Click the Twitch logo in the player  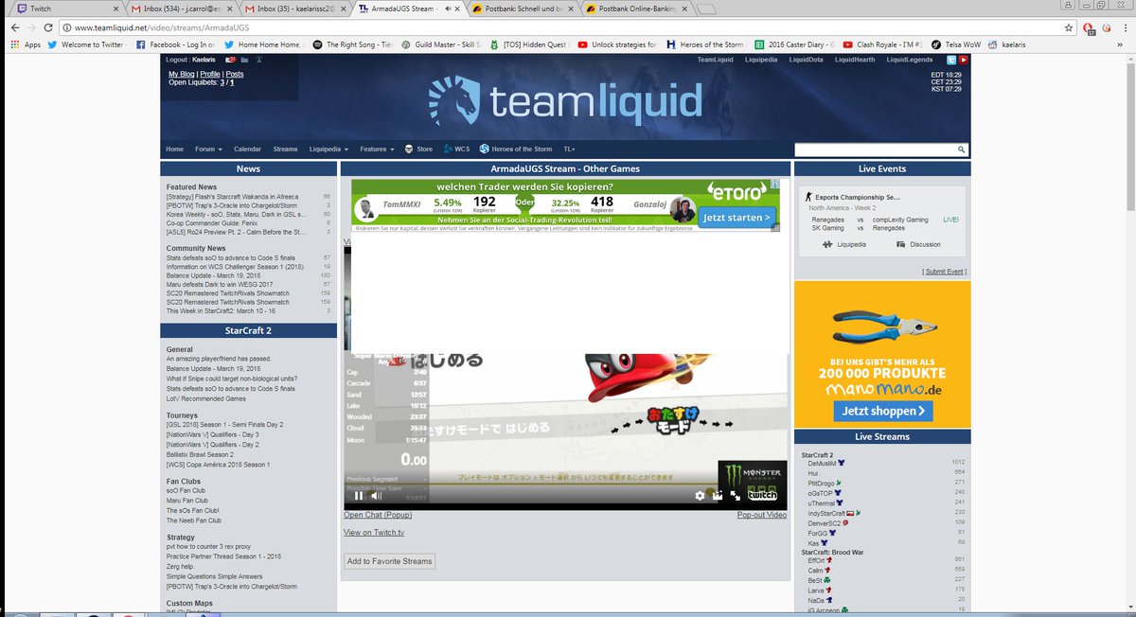click(x=763, y=495)
